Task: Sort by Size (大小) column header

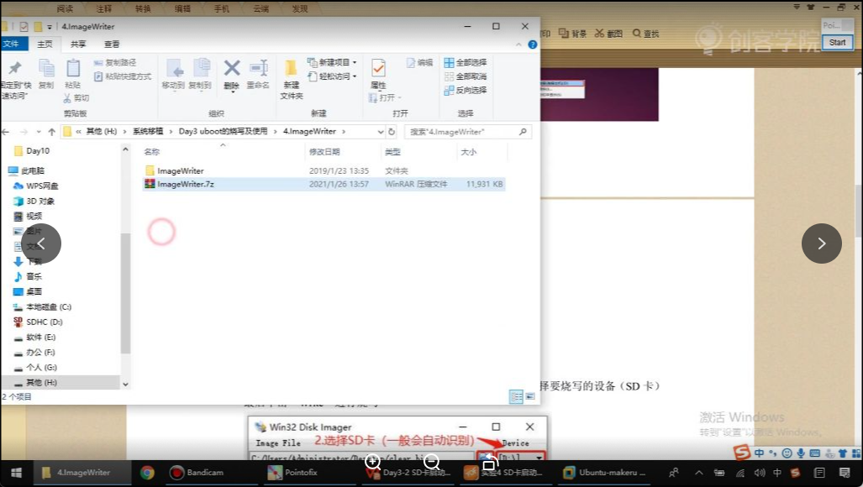Action: (481, 152)
